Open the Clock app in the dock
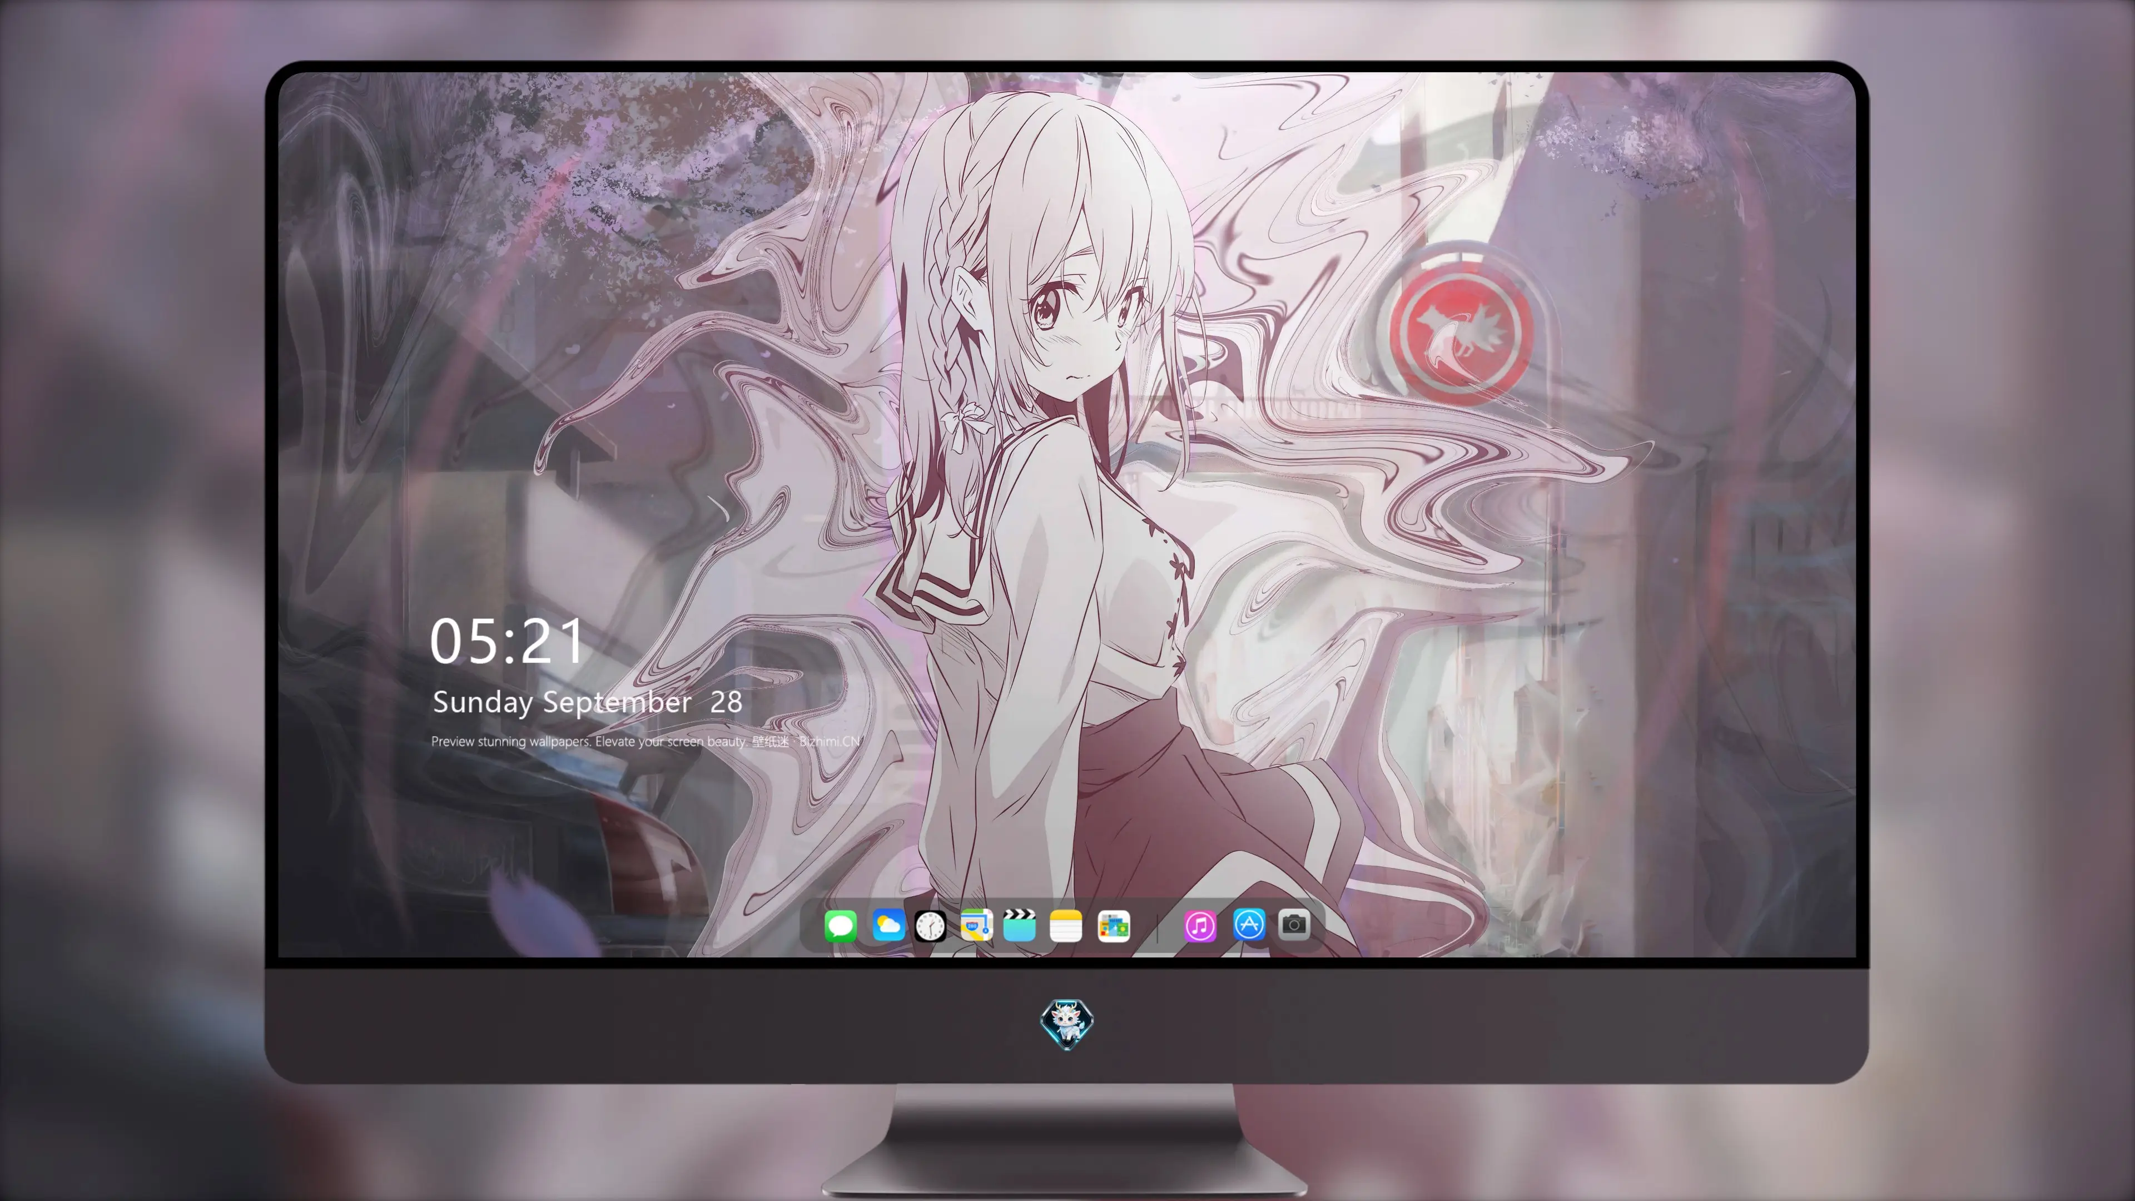Viewport: 2135px width, 1201px height. tap(930, 926)
